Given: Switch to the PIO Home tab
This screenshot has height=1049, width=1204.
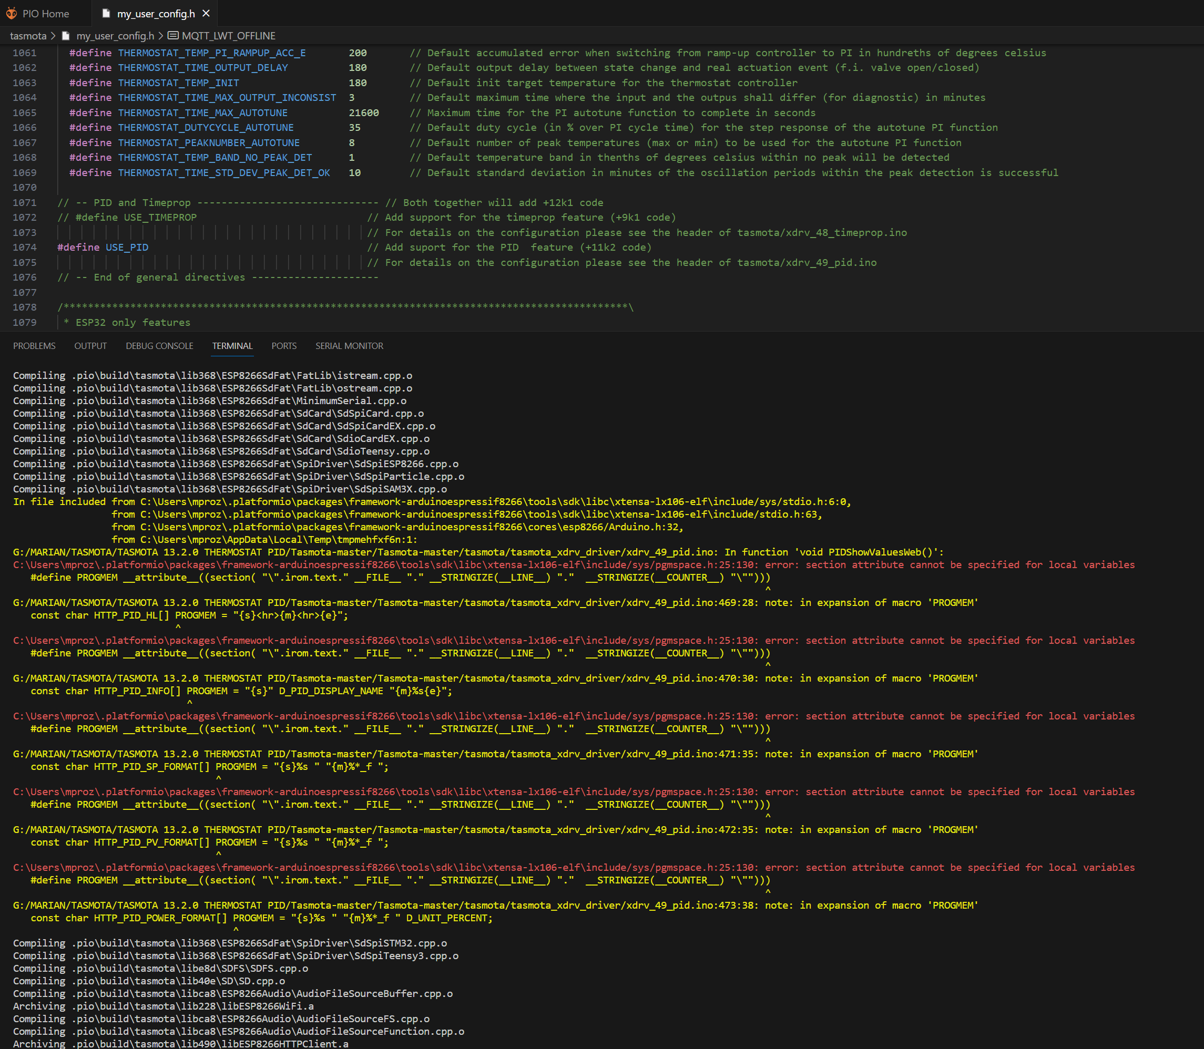Looking at the screenshot, I should 45,13.
